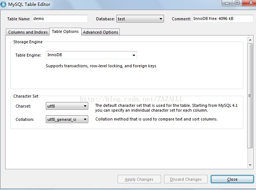This screenshot has width=256, height=190.
Task: Click the Collation method description text
Action: 156,119
